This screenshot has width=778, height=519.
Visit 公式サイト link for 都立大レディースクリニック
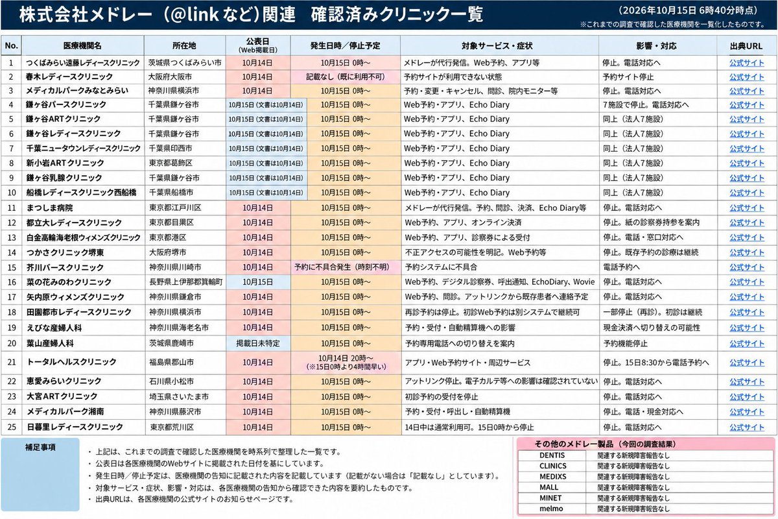[746, 223]
